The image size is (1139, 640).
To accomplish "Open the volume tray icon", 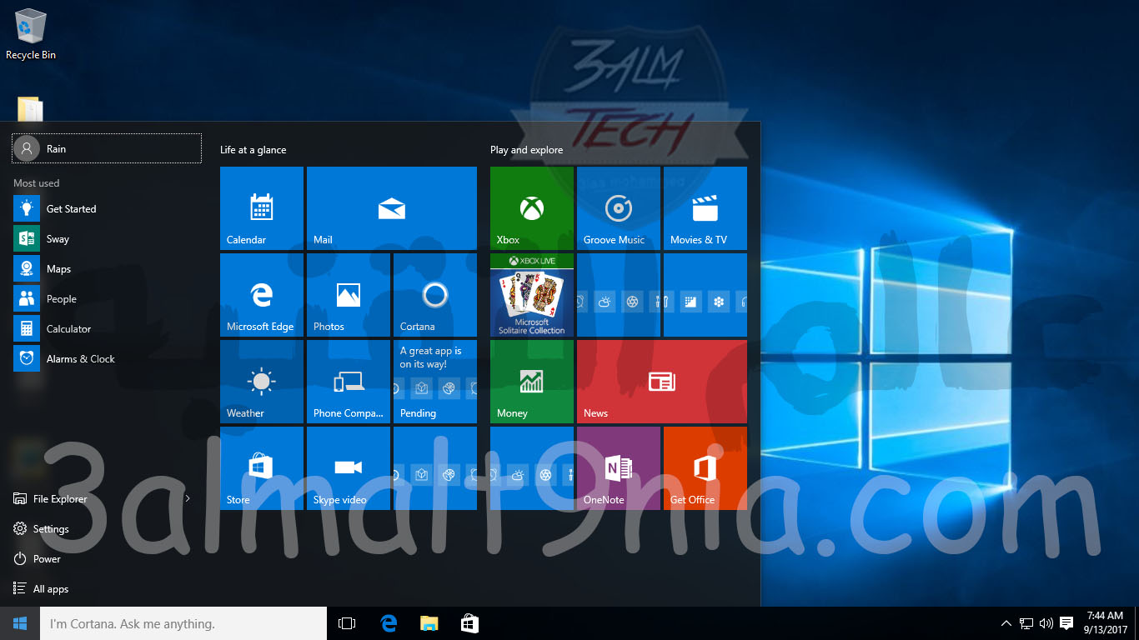I will (x=1046, y=623).
